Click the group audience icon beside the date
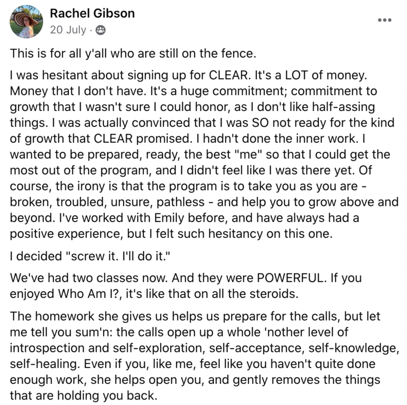This screenshot has width=407, height=405. (101, 30)
